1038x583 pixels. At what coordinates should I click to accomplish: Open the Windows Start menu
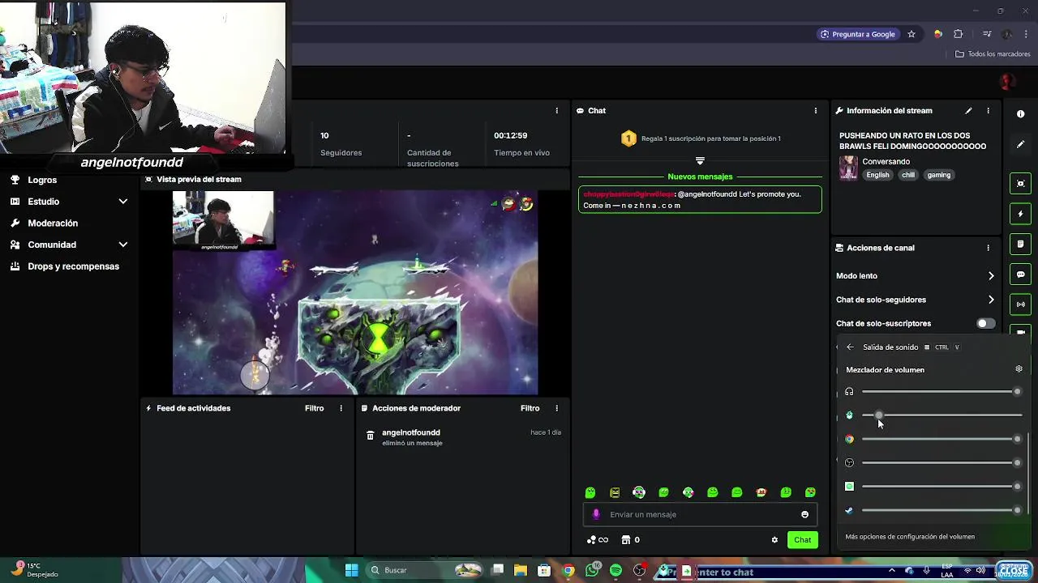(x=352, y=571)
